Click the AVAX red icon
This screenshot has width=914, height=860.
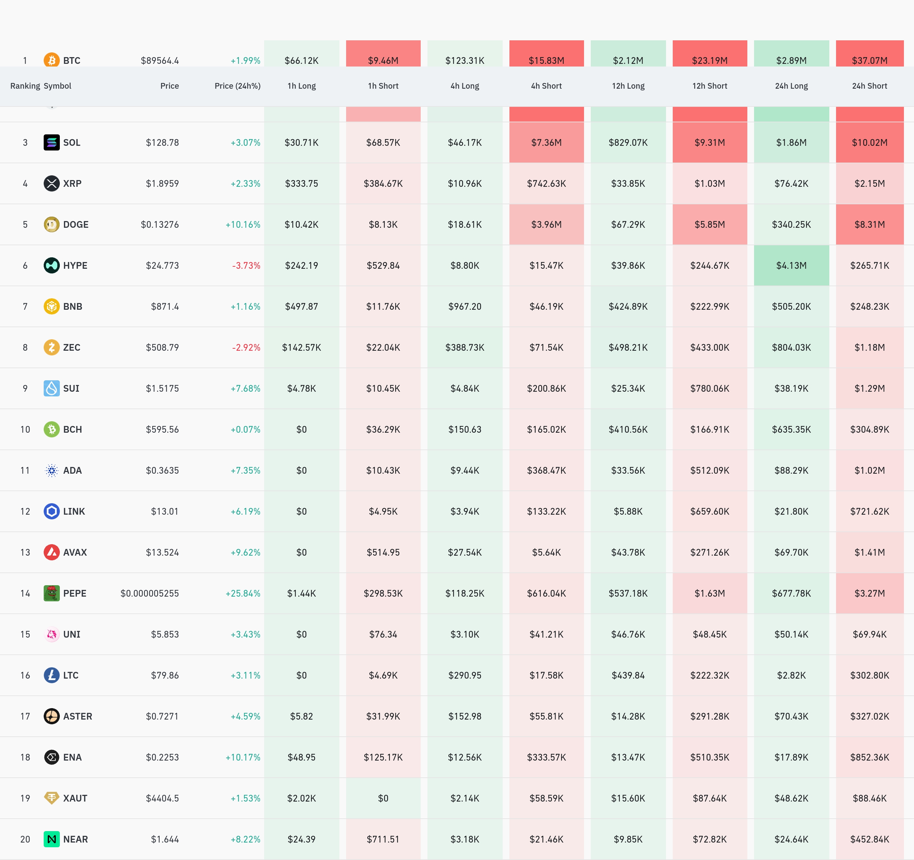click(51, 553)
